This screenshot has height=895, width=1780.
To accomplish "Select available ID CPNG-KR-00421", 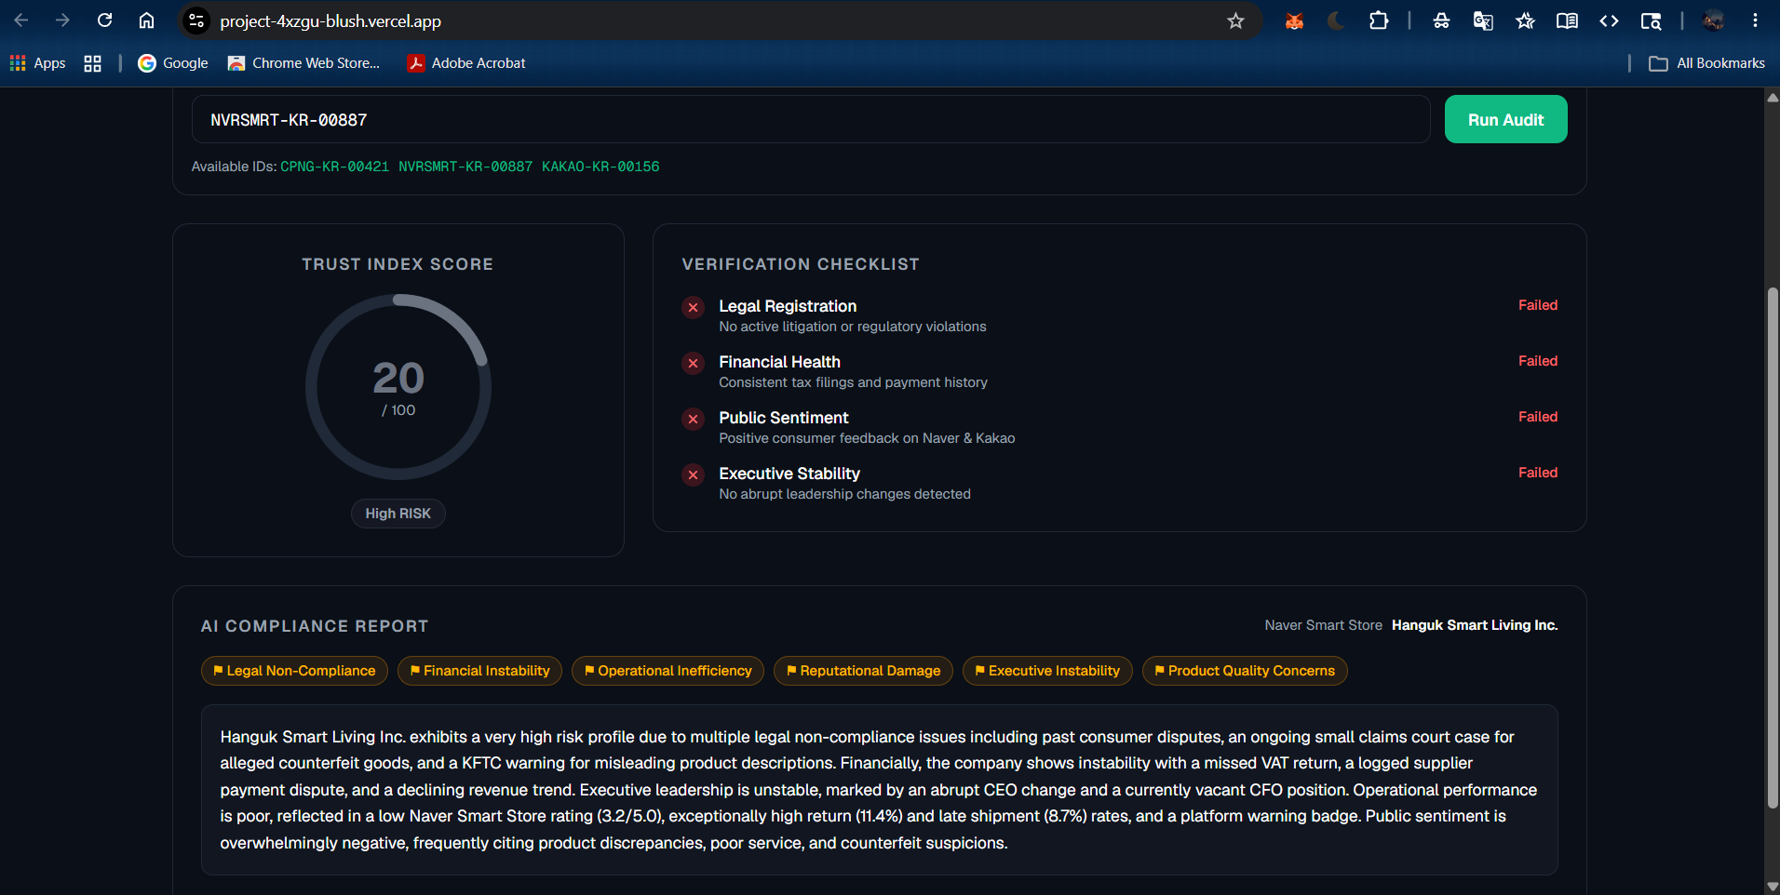I will coord(334,167).
